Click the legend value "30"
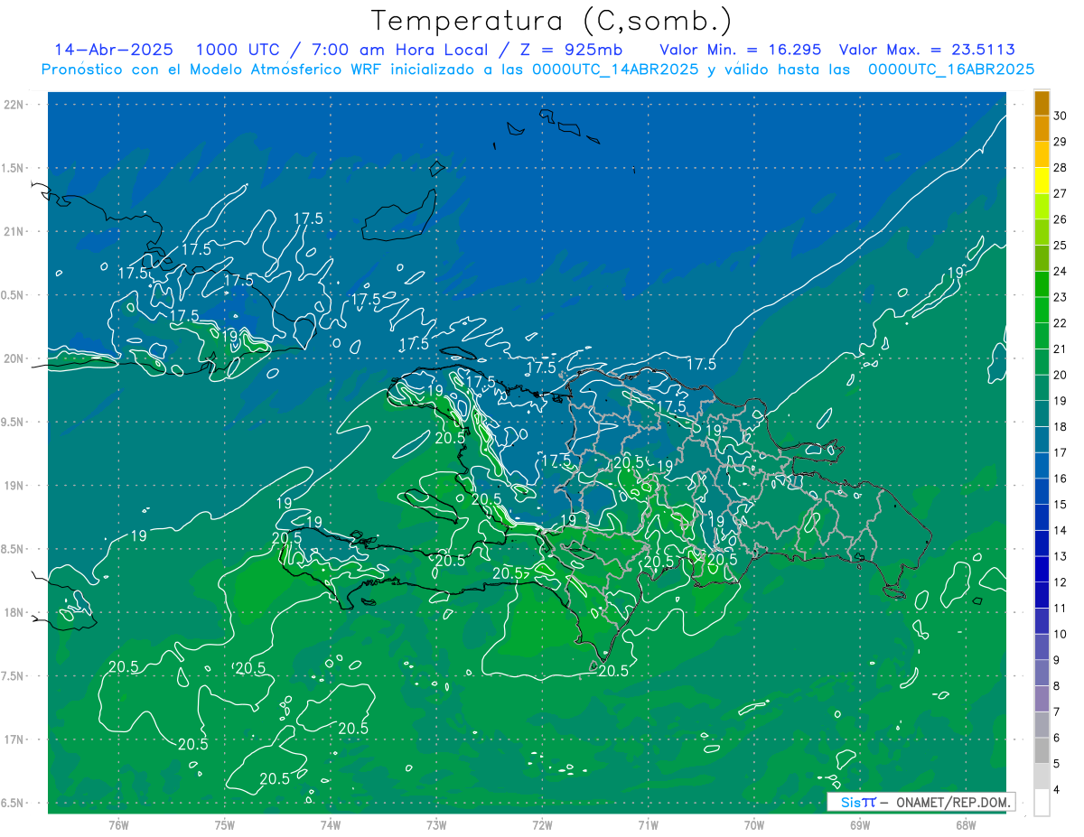 pos(1061,116)
